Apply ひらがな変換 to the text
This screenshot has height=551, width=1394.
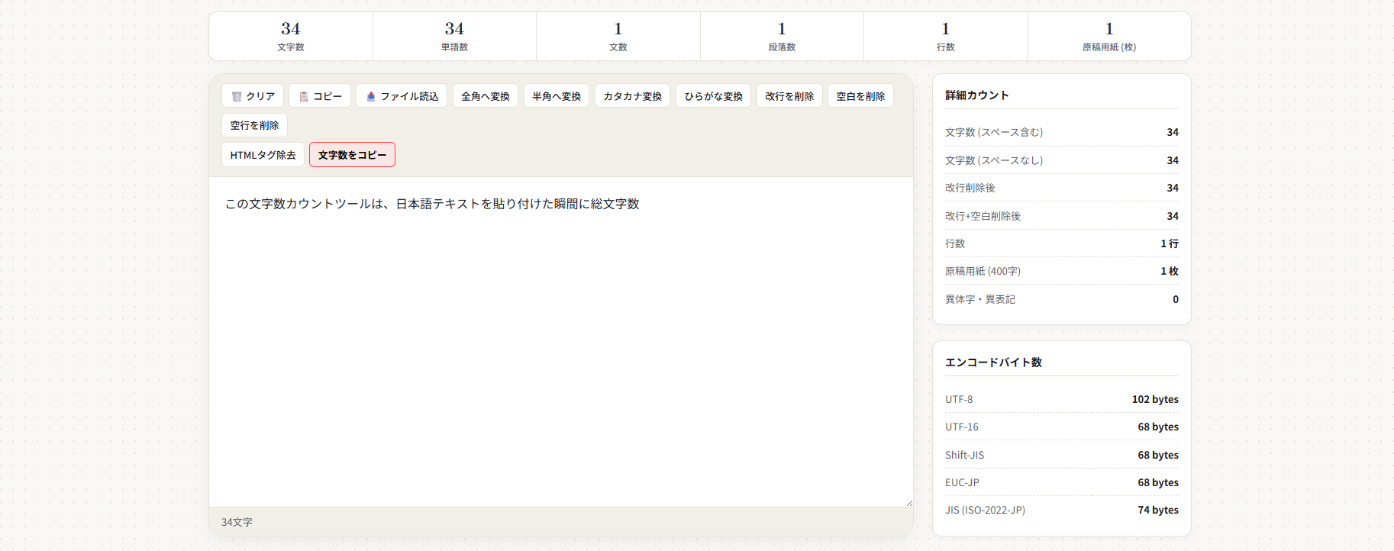tap(714, 96)
